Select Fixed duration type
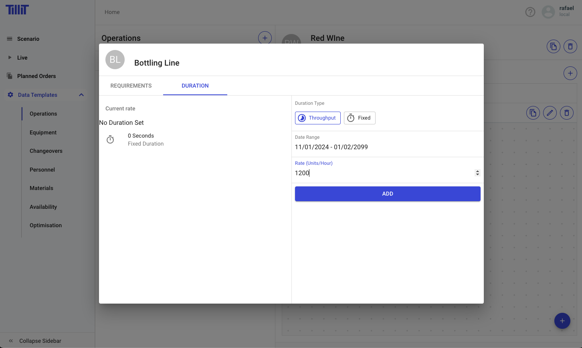 click(x=359, y=118)
